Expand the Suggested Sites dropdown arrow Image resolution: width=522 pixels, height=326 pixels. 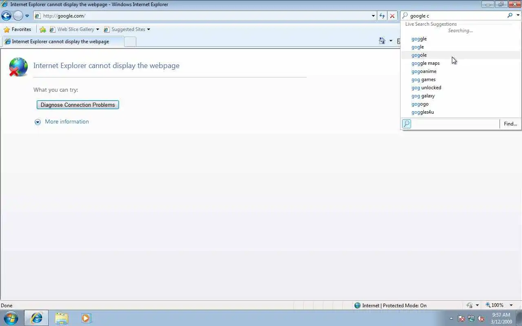tap(148, 29)
